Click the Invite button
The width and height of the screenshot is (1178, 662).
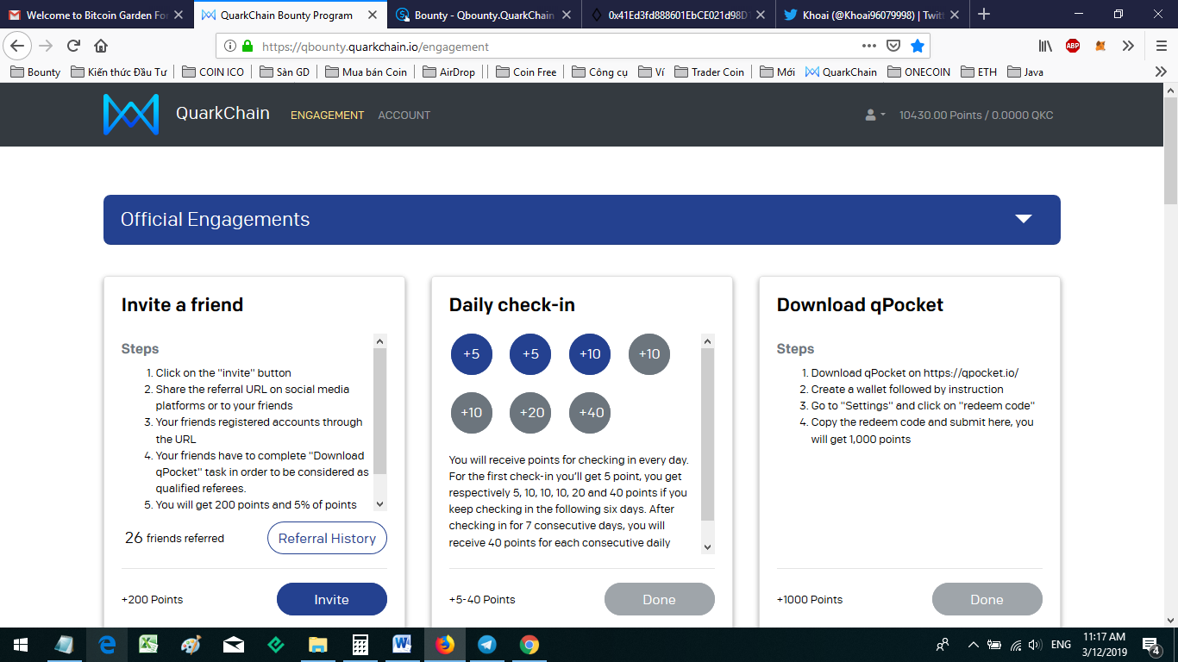(x=332, y=599)
